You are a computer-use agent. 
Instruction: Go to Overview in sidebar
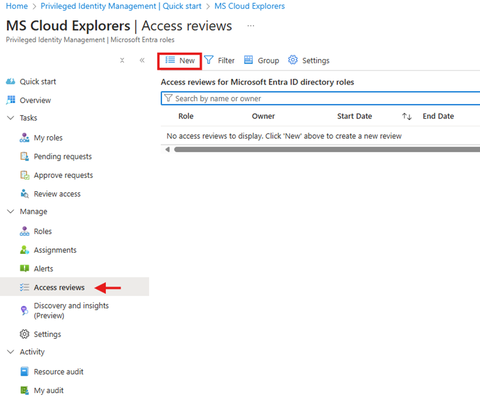click(x=35, y=100)
